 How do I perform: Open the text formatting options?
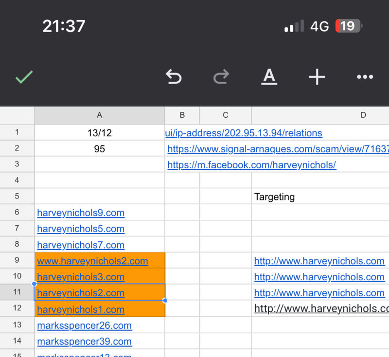[269, 77]
